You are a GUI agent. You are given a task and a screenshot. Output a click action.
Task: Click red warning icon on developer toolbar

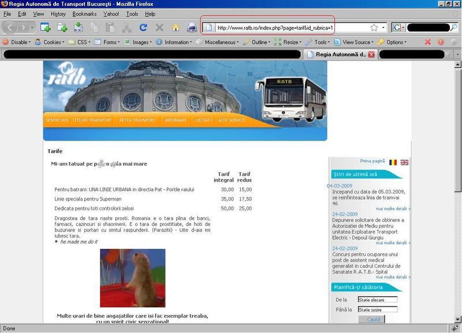click(441, 42)
